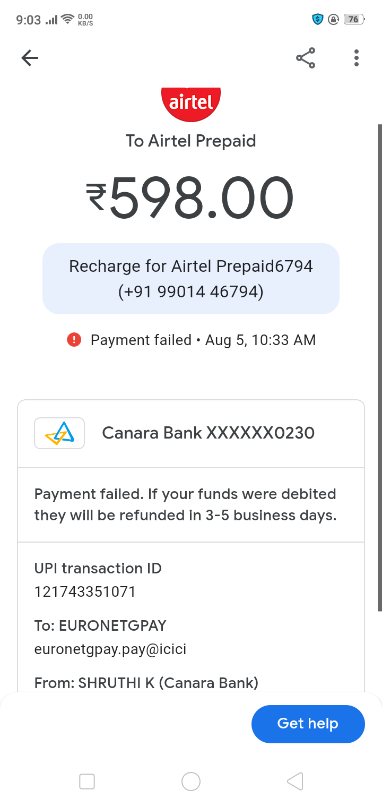This screenshot has height=807, width=382.
Task: Tap the From: SHRUTHI K sender line
Action: pos(146,683)
